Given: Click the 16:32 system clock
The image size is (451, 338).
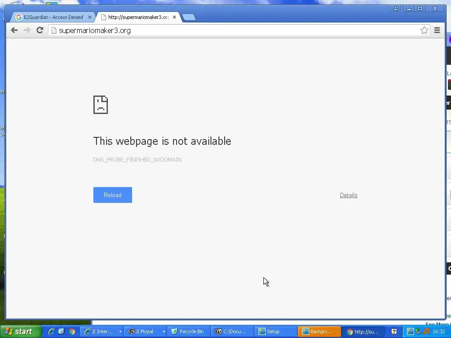Looking at the screenshot, I should pos(439,332).
